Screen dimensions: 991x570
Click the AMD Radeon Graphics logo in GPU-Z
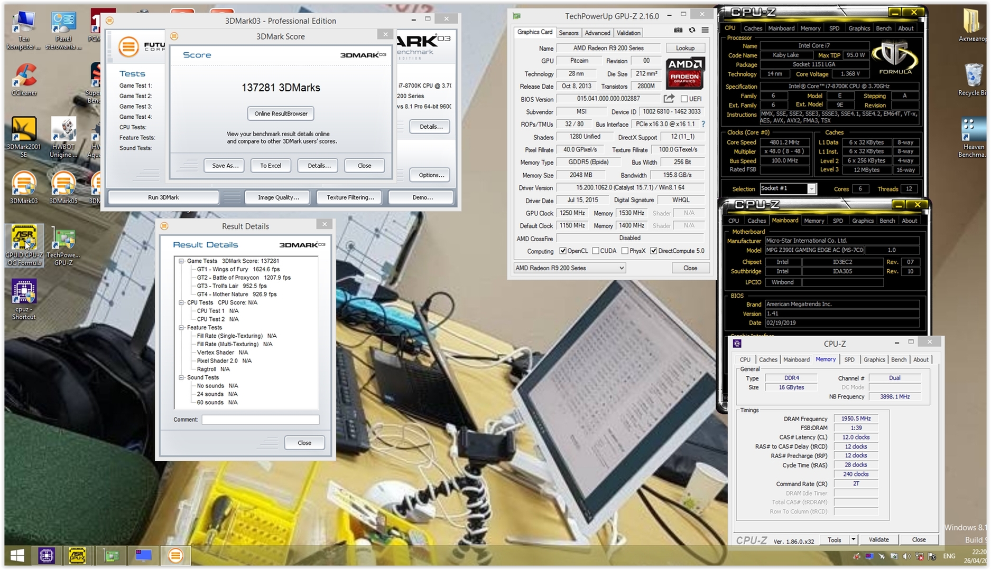684,73
